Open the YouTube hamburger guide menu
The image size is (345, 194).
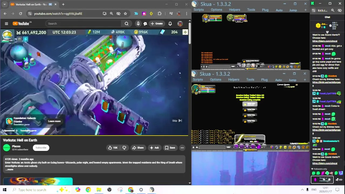(6, 24)
